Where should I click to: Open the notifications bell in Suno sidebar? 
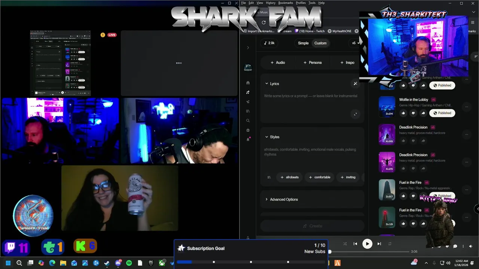pos(248,139)
